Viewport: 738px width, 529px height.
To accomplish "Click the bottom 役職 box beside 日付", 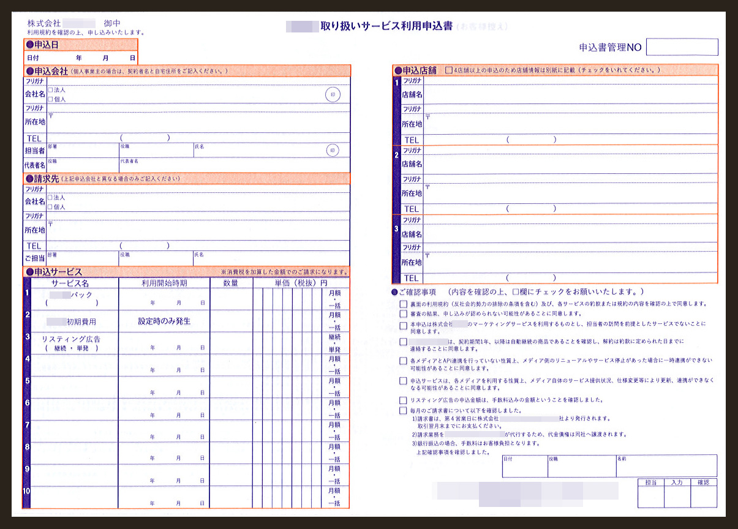I will coord(582,466).
